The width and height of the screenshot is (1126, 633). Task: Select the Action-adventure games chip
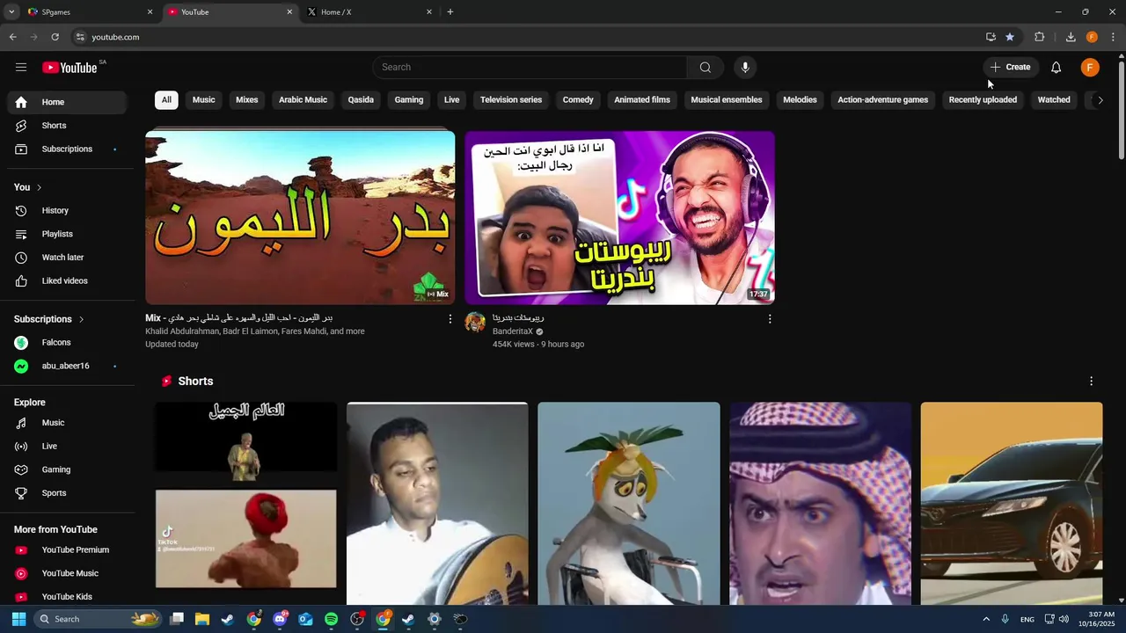tap(882, 100)
